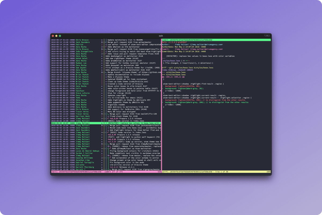Click the merge marker on pull request #136 line
322x215 pixels.
[102, 169]
